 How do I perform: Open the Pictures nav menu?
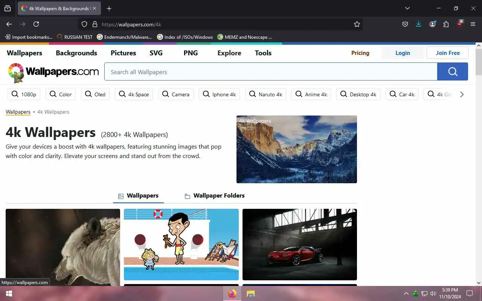point(123,53)
